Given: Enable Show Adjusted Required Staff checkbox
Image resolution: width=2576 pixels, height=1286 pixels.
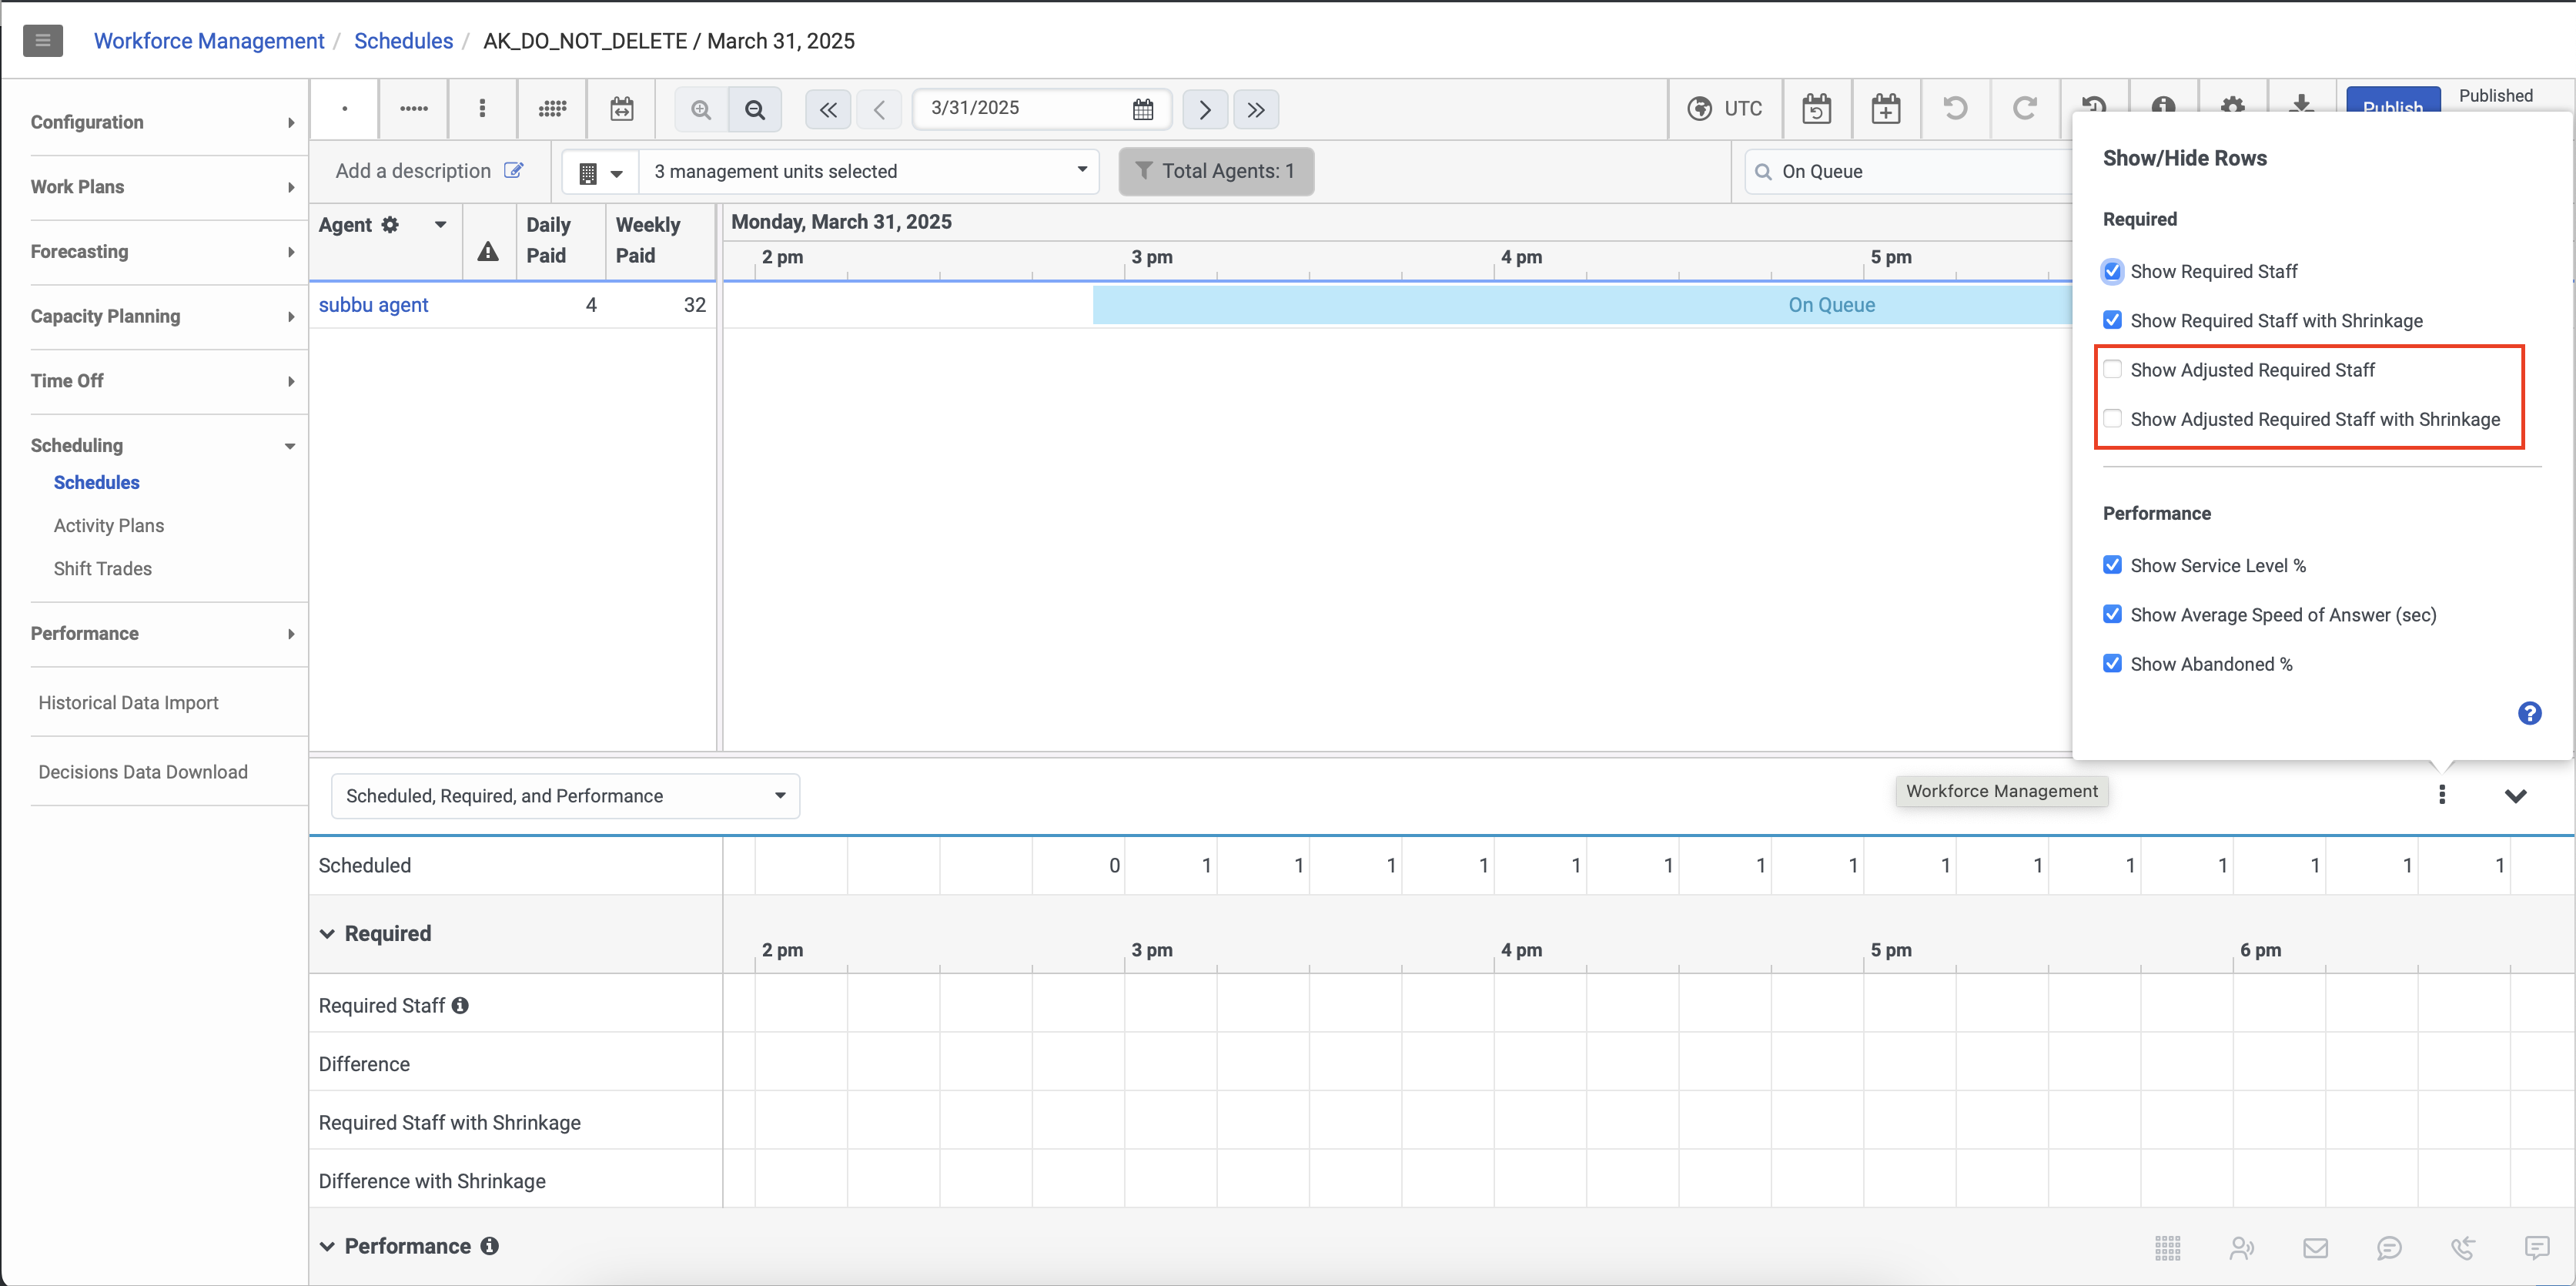Looking at the screenshot, I should [2112, 369].
